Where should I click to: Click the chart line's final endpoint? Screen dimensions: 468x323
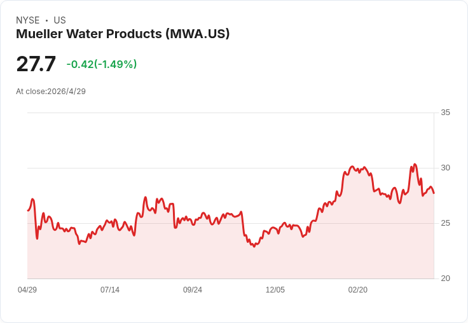pos(434,193)
